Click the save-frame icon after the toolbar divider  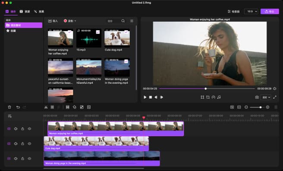[68, 107]
